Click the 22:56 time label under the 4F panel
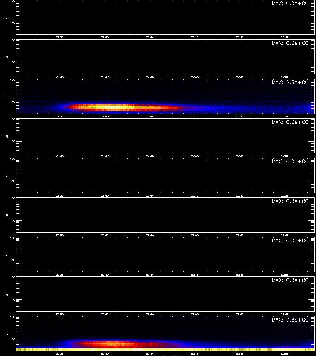This screenshot has height=356, width=316. [x=285, y=156]
